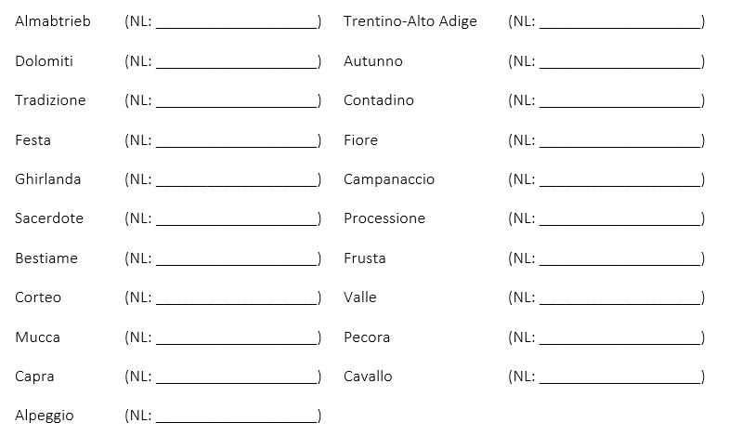729x436 pixels.
Task: Place cursor in Sacerdote translation blank
Action: 237,219
